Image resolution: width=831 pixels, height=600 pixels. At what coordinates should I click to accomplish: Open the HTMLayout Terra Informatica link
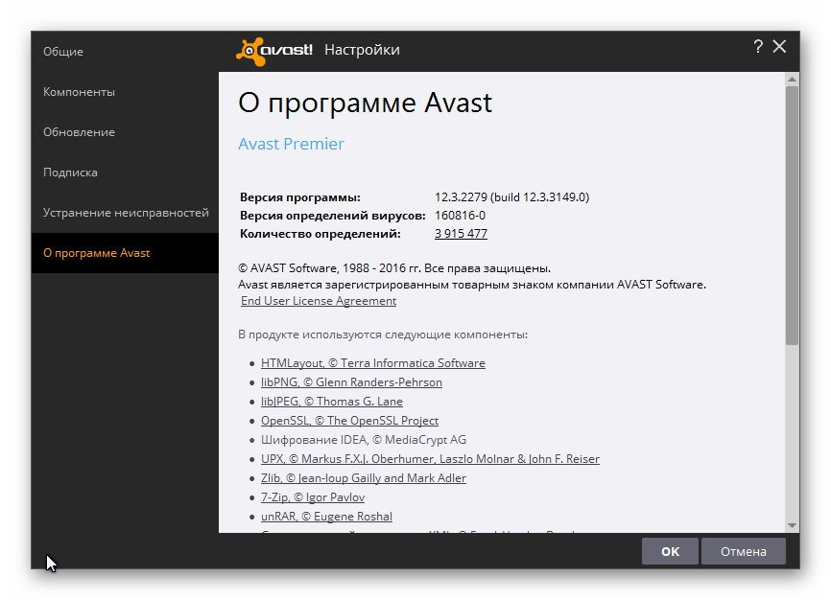pyautogui.click(x=373, y=363)
